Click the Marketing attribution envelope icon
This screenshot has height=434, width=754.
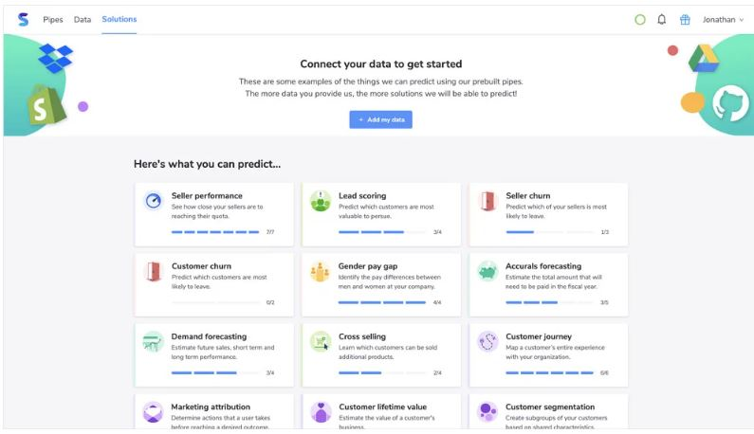153,412
